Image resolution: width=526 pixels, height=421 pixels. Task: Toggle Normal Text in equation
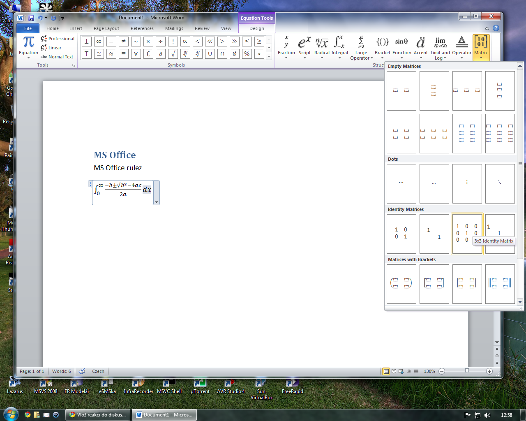coord(57,57)
